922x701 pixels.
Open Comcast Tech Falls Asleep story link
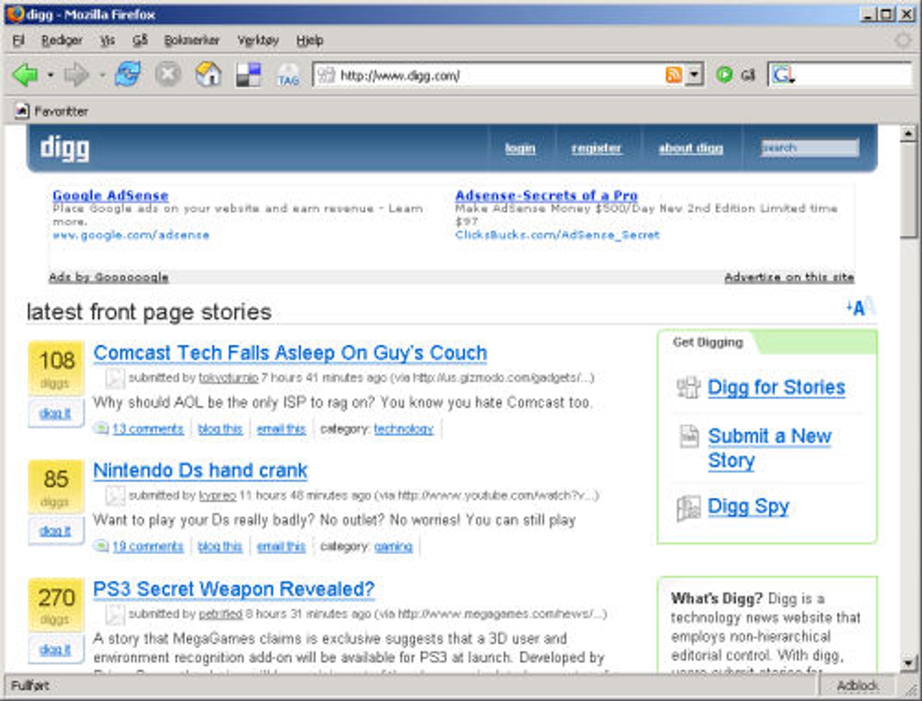tap(290, 353)
